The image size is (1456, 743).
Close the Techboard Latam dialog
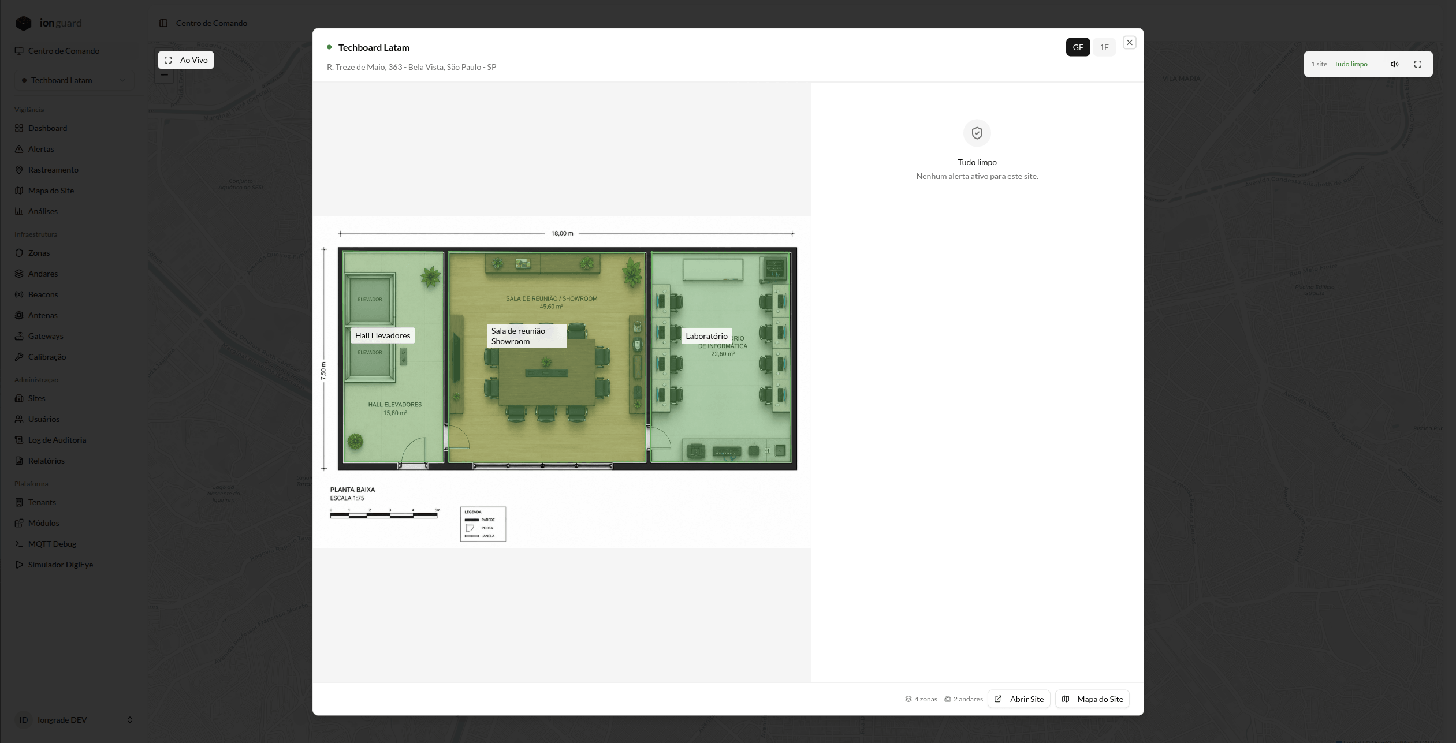(1129, 43)
